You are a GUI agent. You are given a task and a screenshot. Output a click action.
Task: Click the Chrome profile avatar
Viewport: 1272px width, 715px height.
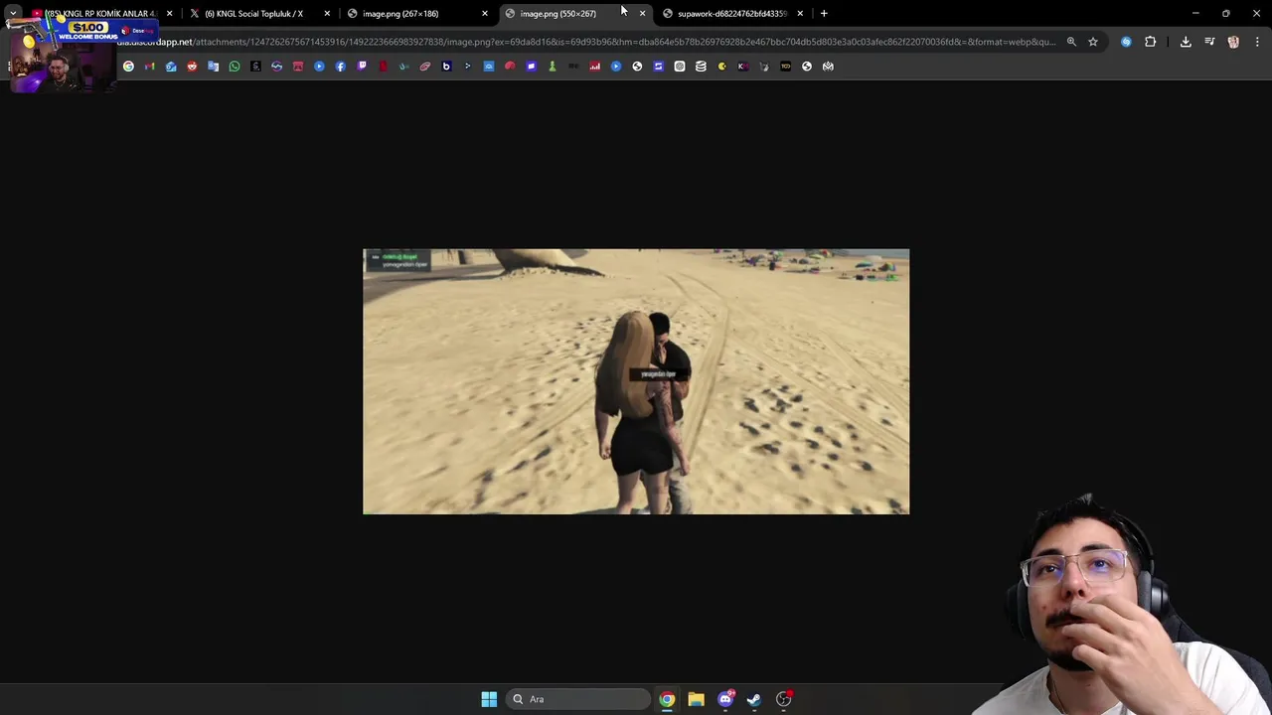[x=1233, y=42]
